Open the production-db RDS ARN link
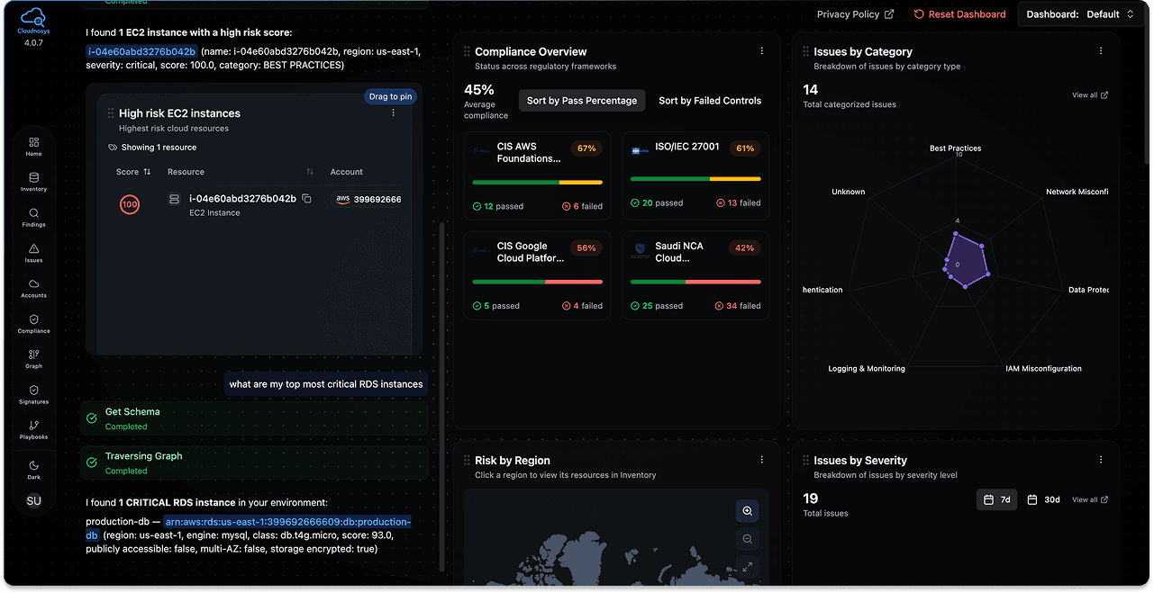Viewport: 1154px width, 593px height. [x=287, y=522]
